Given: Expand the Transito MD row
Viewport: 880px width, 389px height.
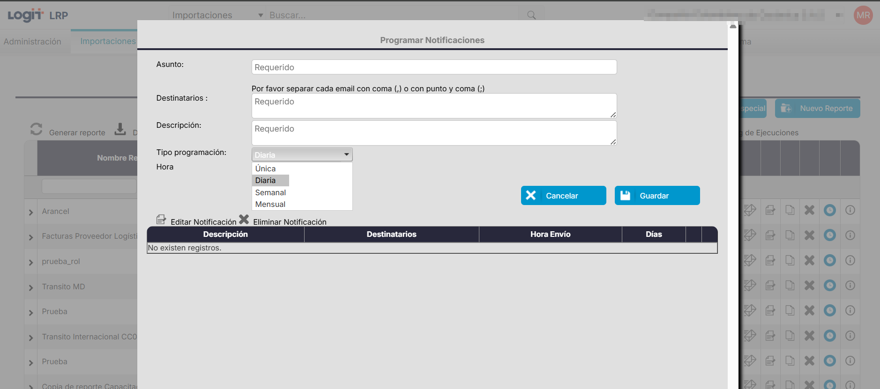Looking at the screenshot, I should [31, 287].
